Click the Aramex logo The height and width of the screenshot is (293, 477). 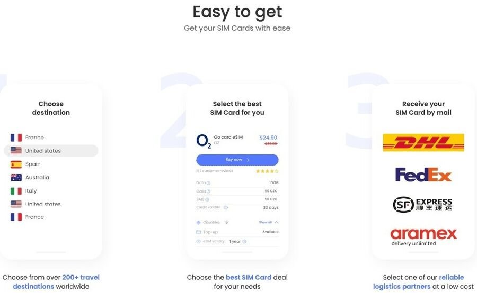pyautogui.click(x=423, y=236)
